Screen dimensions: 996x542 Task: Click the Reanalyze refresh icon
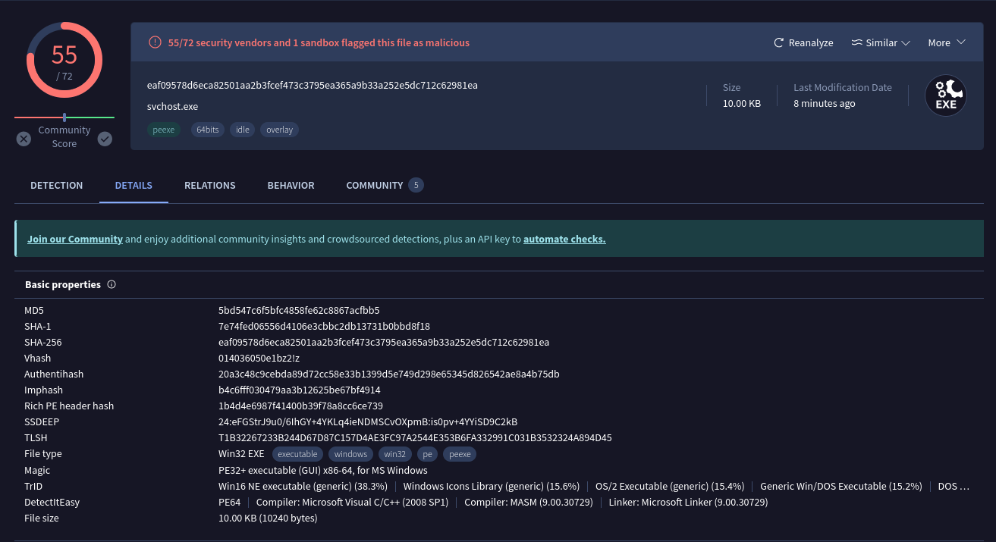coord(778,43)
